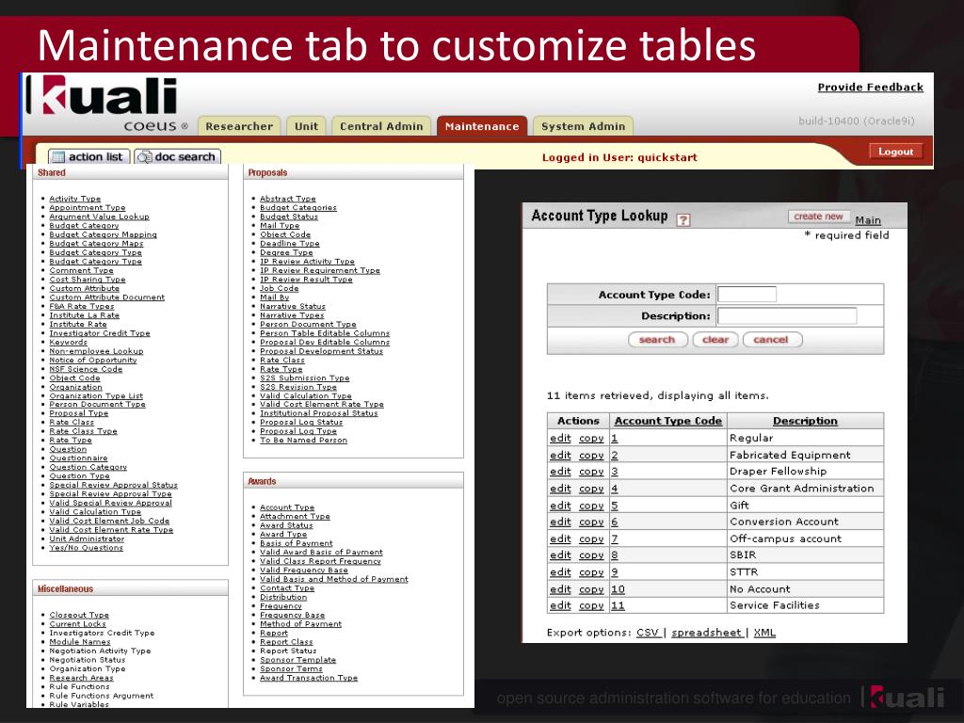Export results as spreadsheet

706,633
